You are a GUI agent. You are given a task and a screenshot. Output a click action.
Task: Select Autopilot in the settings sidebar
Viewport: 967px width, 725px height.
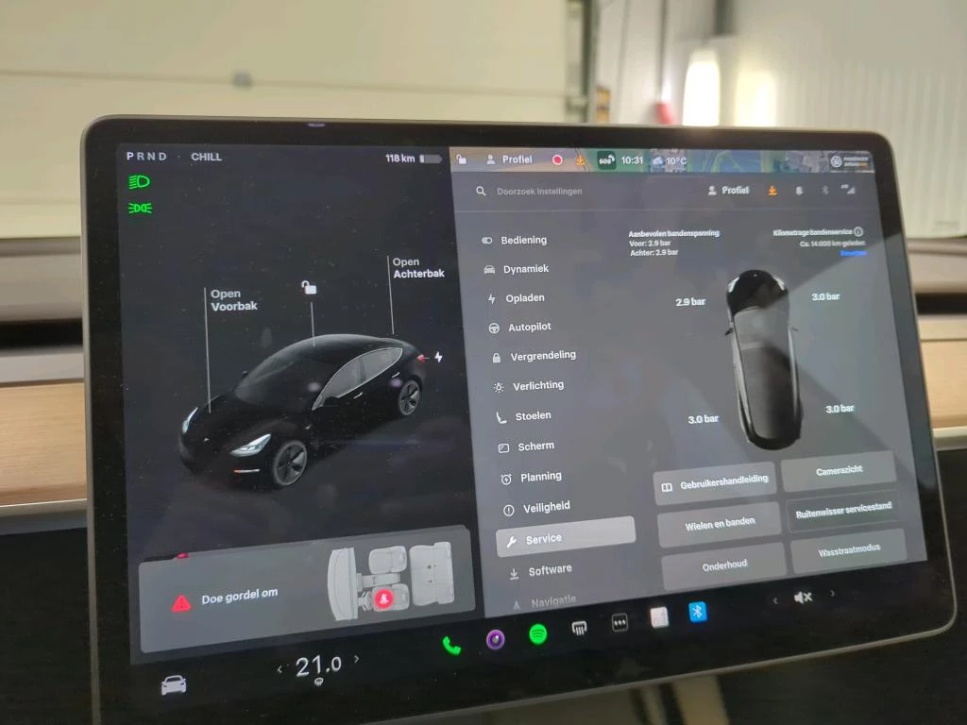[529, 327]
